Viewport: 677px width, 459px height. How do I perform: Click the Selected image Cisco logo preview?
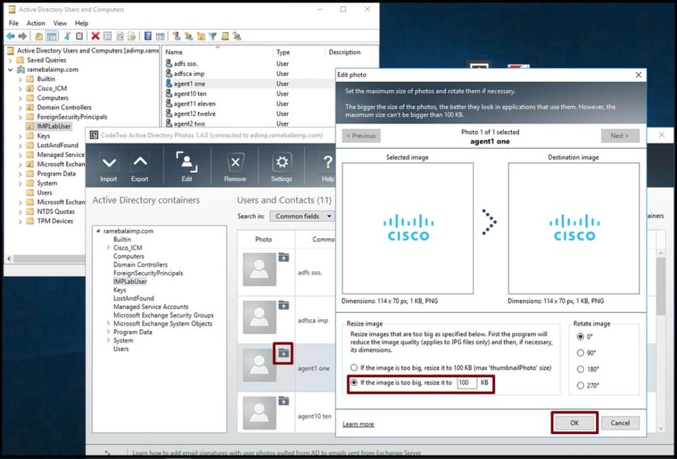pos(408,228)
